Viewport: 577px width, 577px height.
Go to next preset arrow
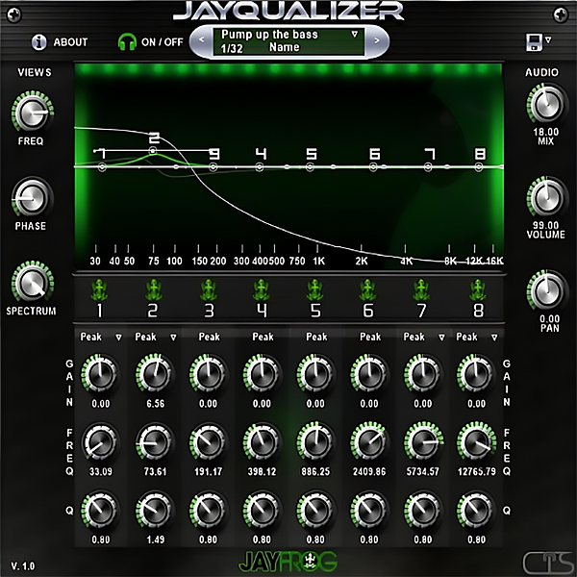(x=377, y=40)
